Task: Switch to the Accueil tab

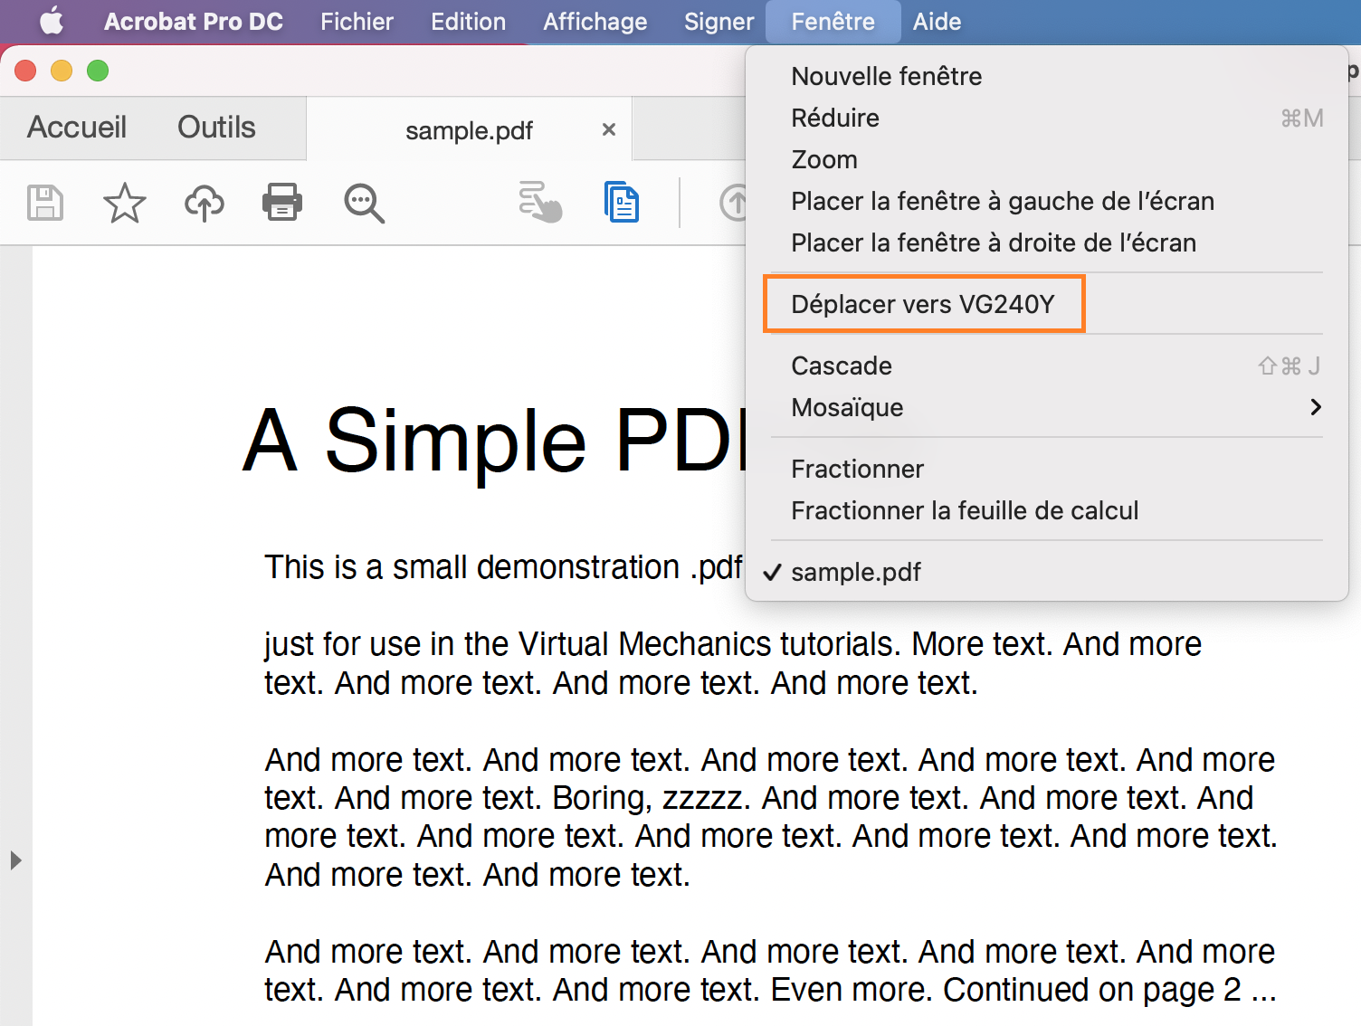Action: [77, 128]
